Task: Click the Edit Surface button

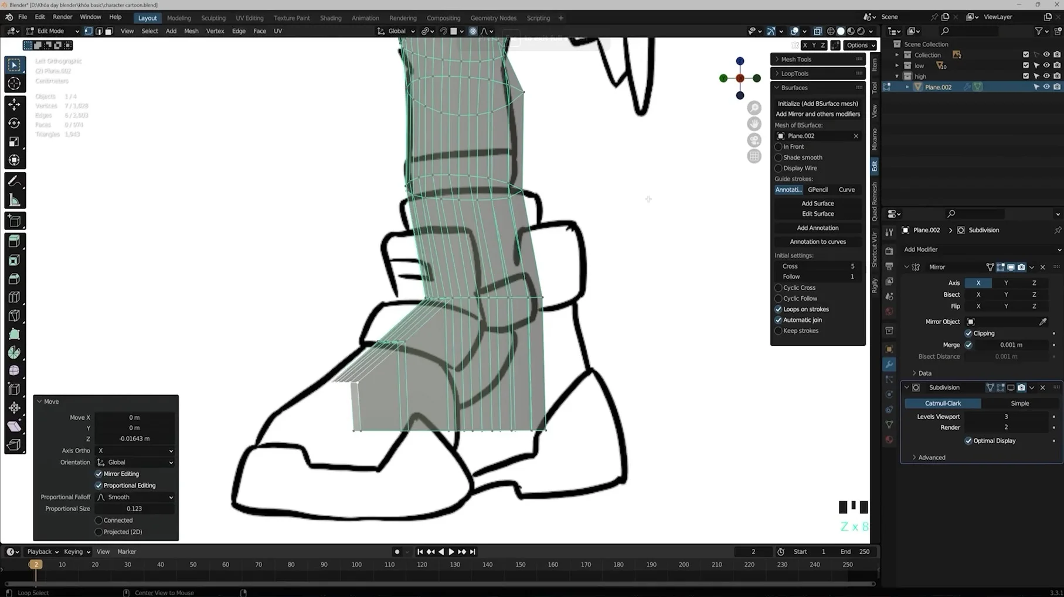Action: [818, 214]
